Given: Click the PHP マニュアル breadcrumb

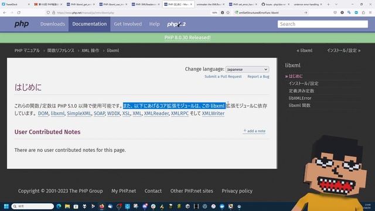Looking at the screenshot, I should click(27, 50).
